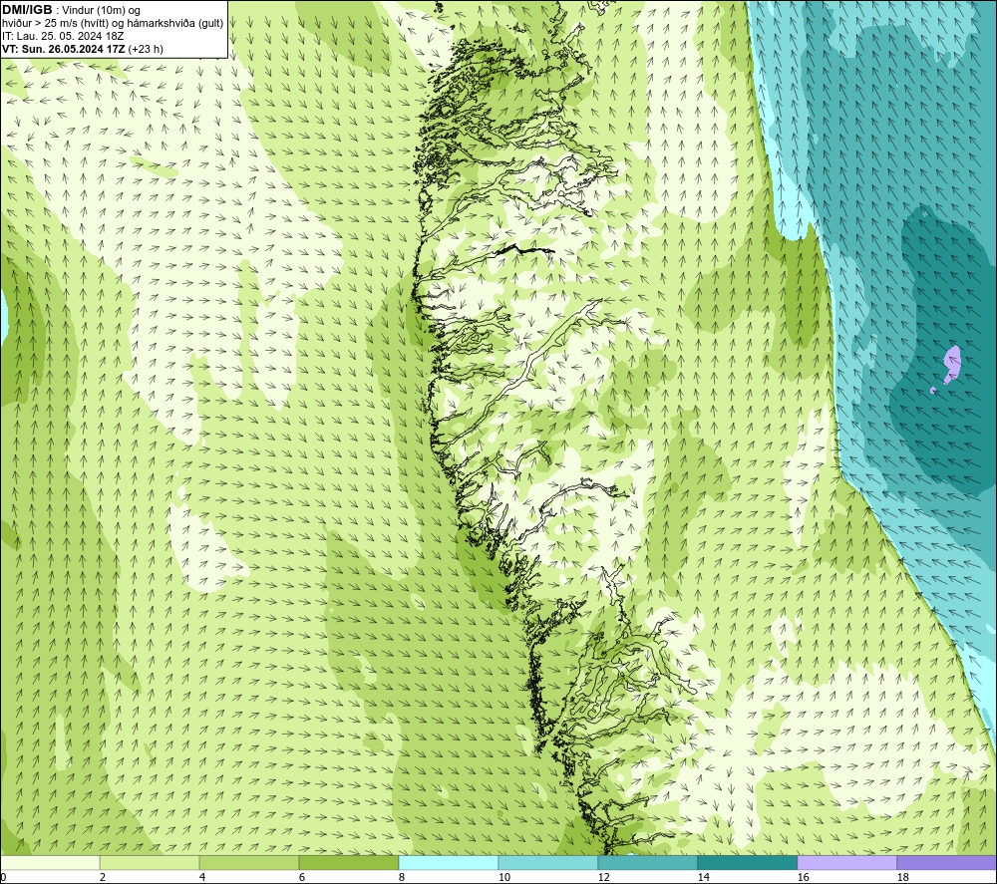This screenshot has width=997, height=884.
Task: Click the 8–10 m/s light cyan swatch
Action: (449, 862)
